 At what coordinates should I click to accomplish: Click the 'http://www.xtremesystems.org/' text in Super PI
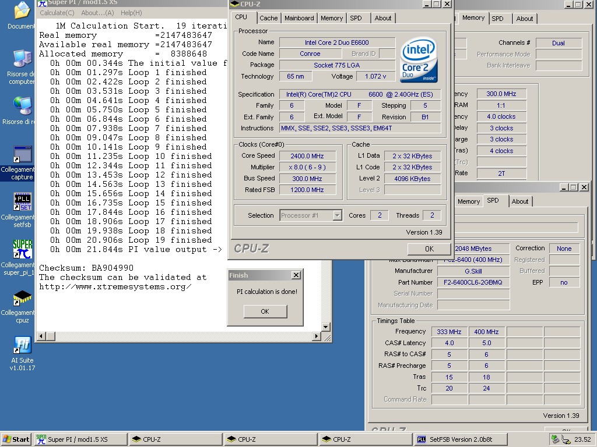click(x=115, y=287)
